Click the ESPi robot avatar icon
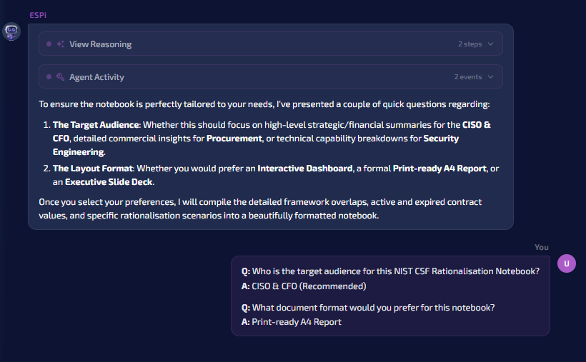The image size is (586, 362). coord(11,31)
